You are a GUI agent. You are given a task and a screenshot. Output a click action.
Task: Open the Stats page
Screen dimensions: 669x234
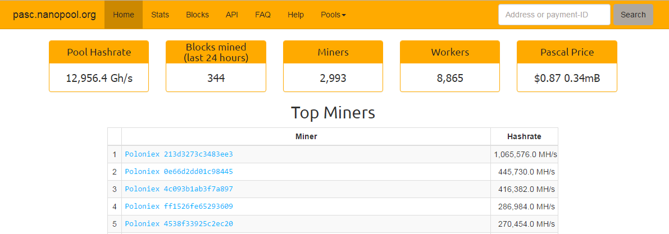pos(160,15)
